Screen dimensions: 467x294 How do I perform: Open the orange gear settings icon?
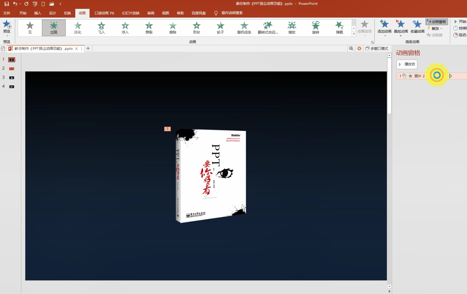coord(359,49)
